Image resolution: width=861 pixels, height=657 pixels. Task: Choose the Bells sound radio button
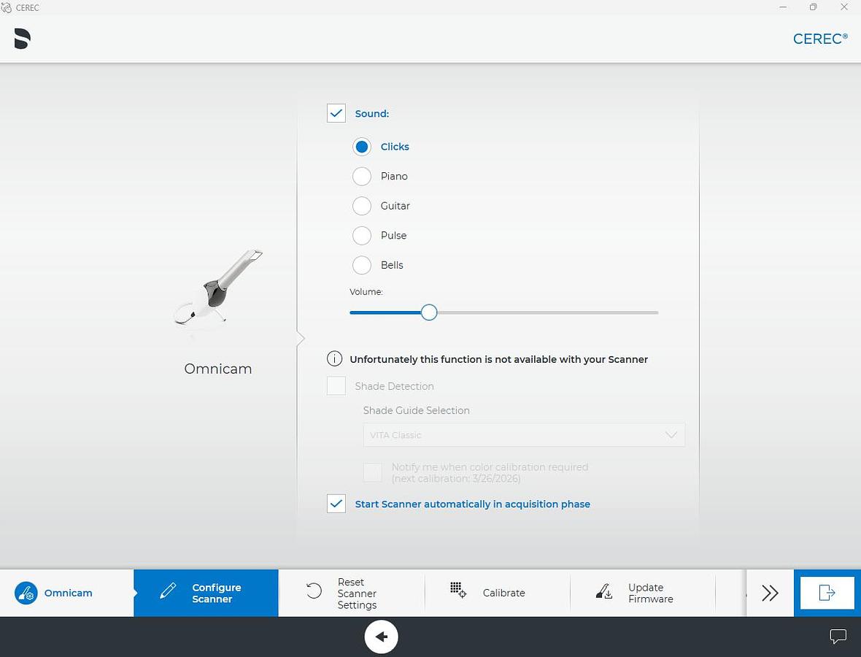pyautogui.click(x=362, y=265)
